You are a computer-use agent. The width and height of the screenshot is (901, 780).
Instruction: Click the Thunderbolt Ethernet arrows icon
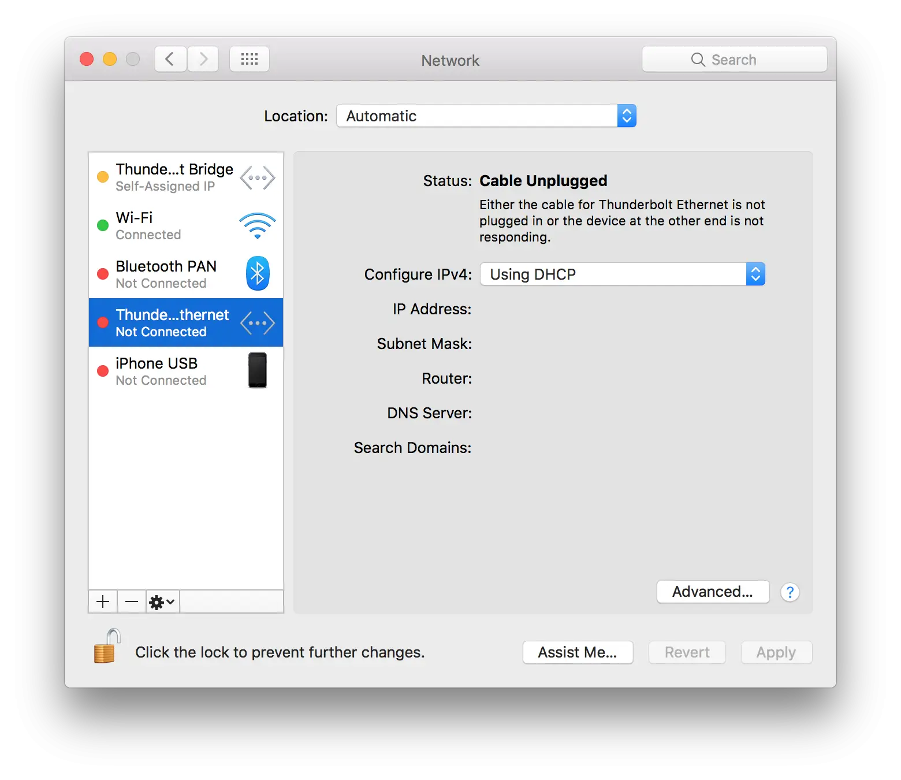[258, 323]
